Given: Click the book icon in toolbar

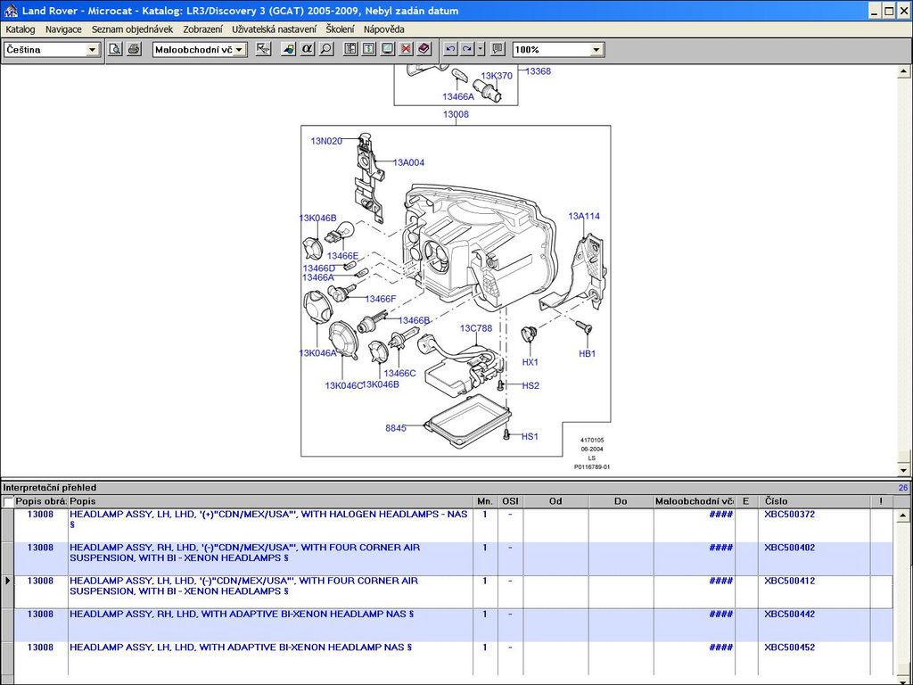Looking at the screenshot, I should (424, 49).
